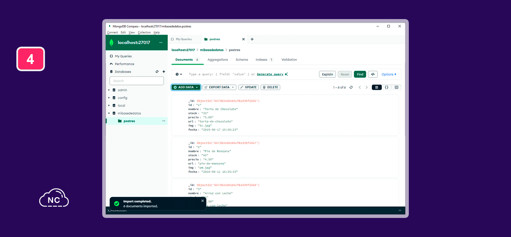Image resolution: width=511 pixels, height=237 pixels.
Task: Switch to the Schema tab
Action: (242, 60)
